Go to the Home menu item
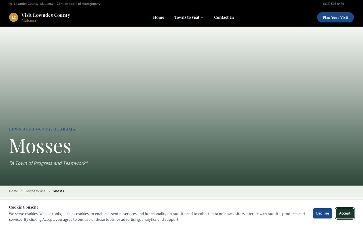Screen dimensions: 363x227 (x=159, y=17)
